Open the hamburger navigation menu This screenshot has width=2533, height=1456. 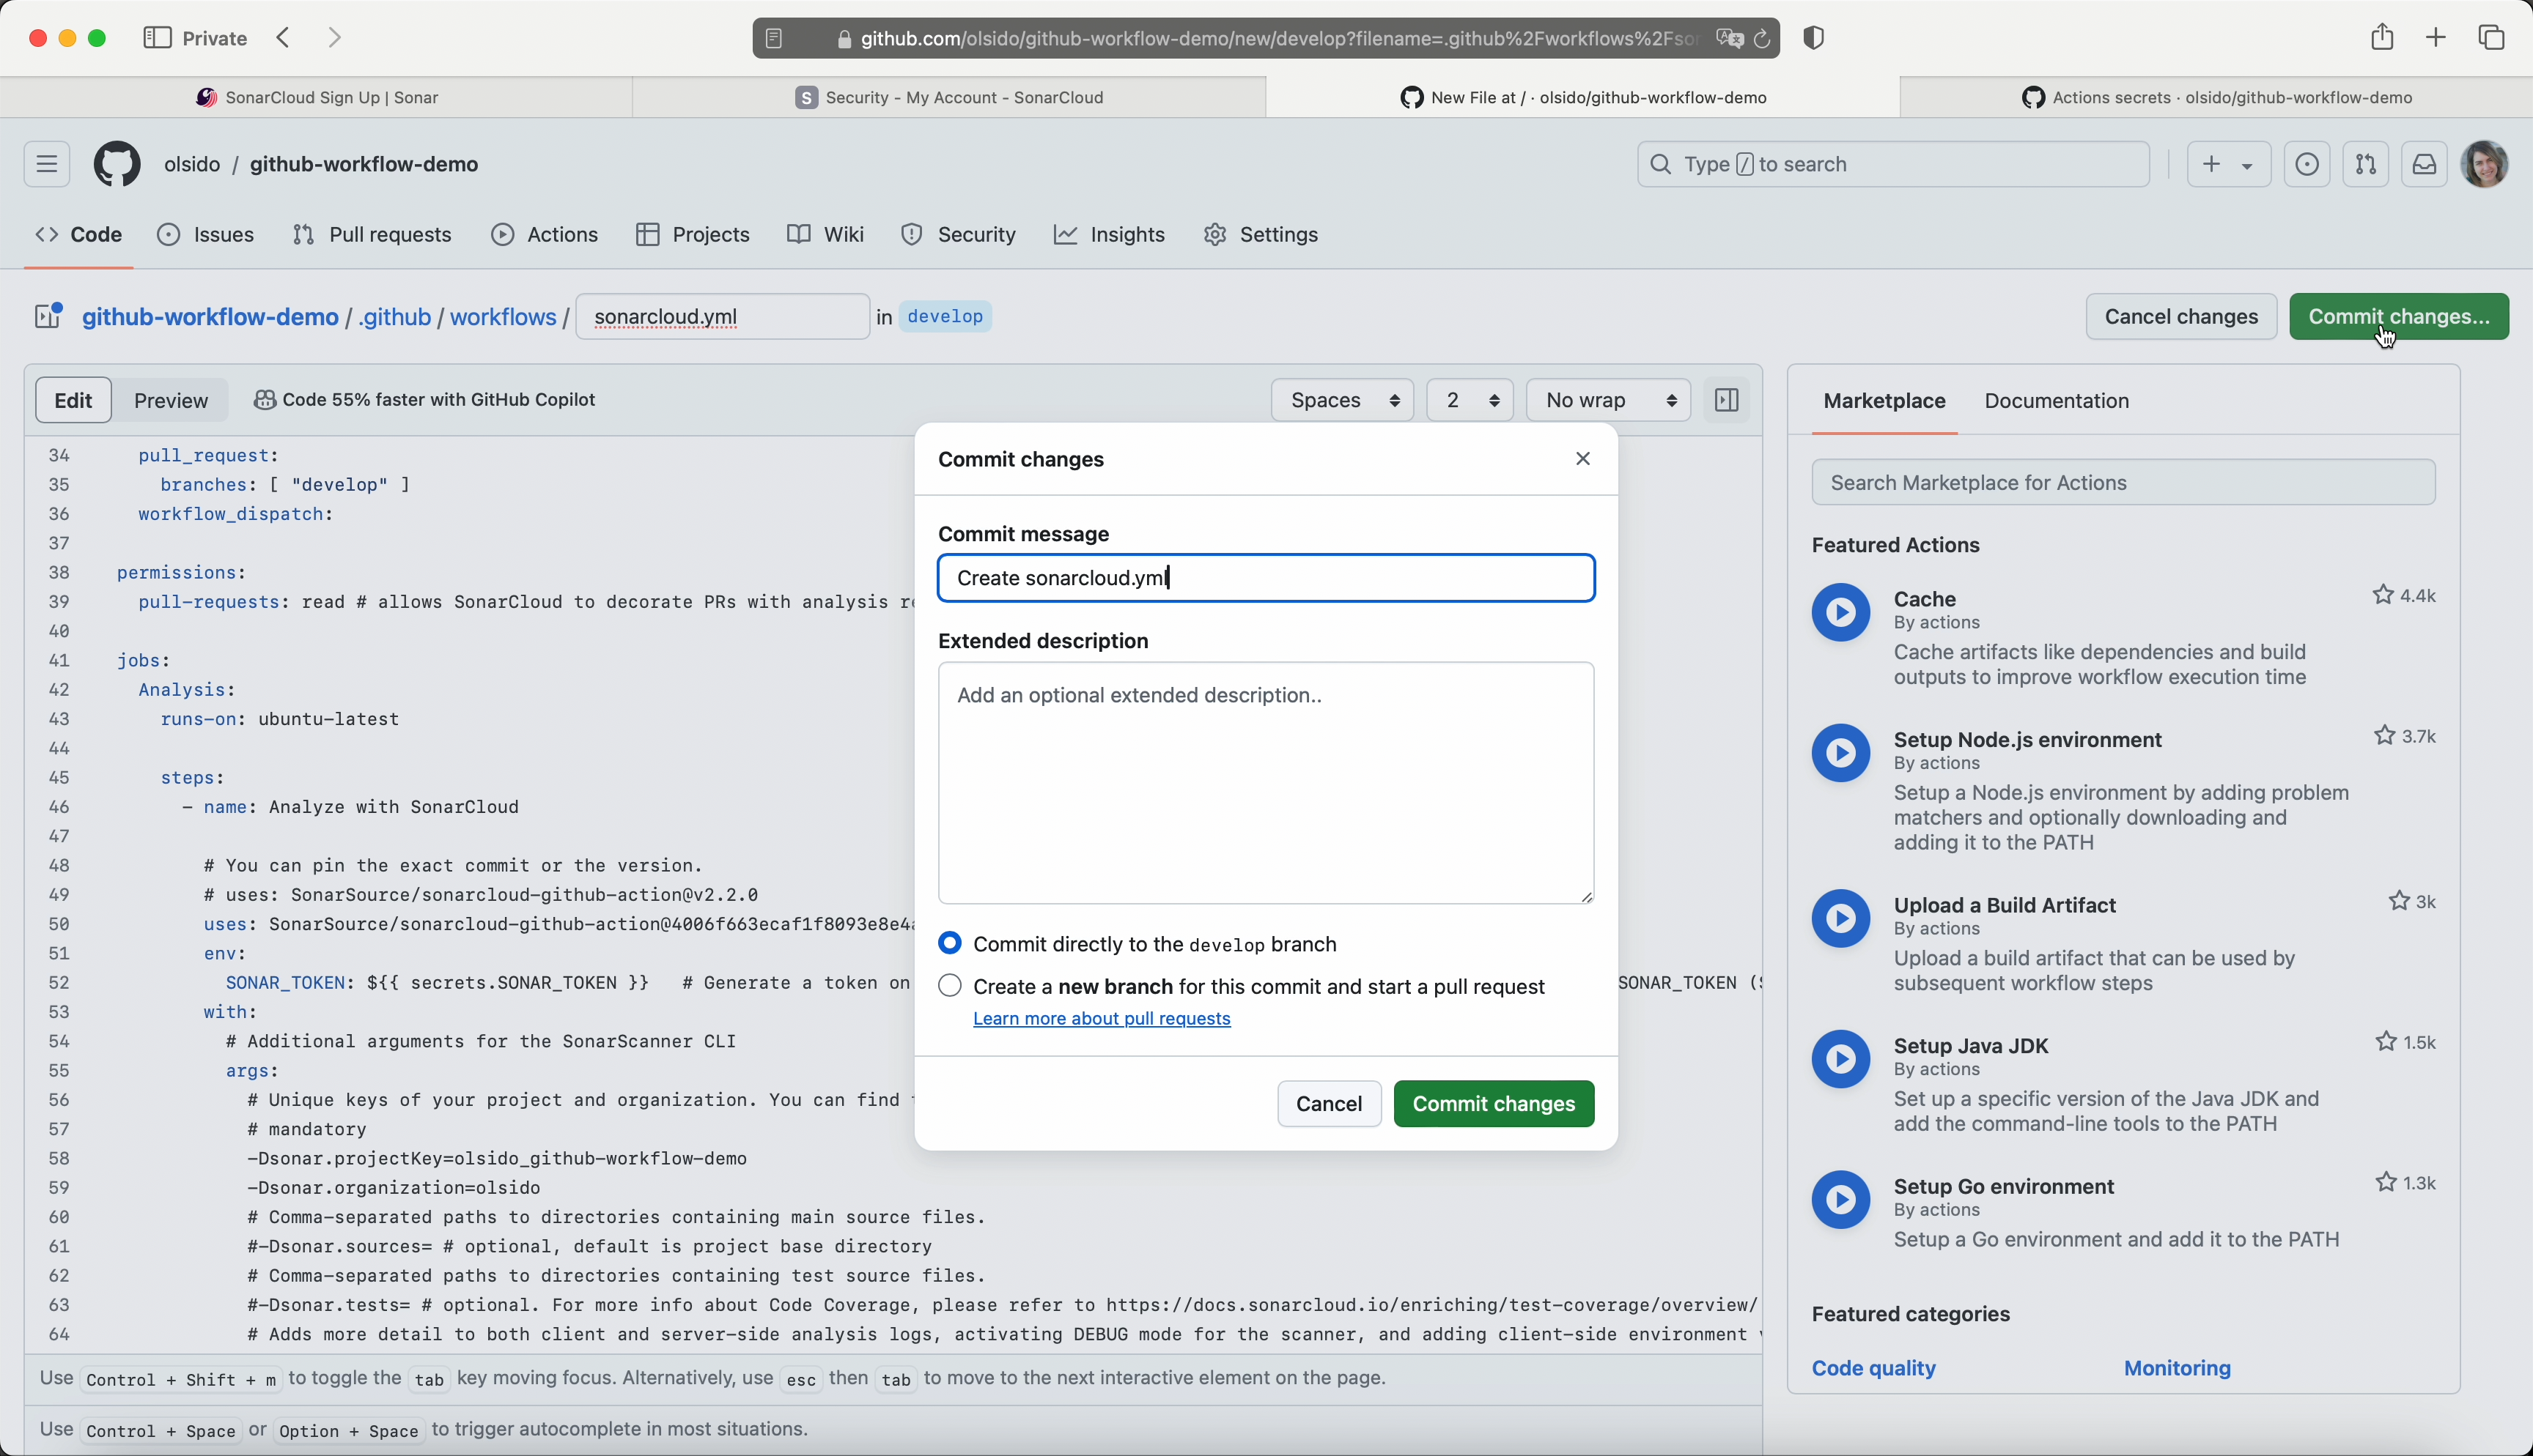(47, 164)
